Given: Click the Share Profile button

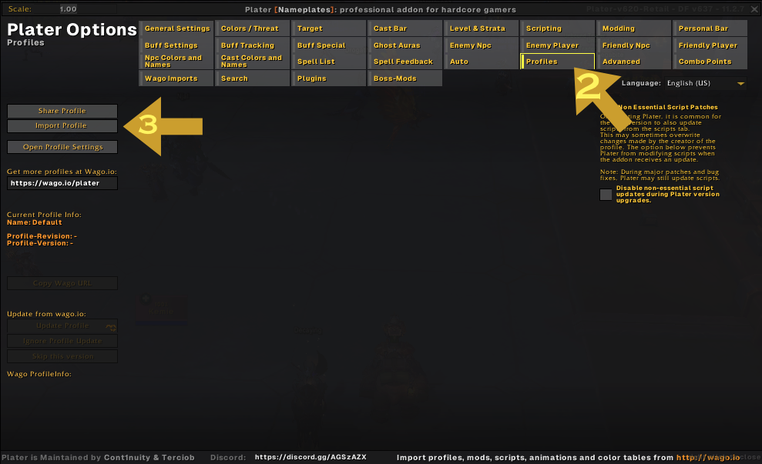Looking at the screenshot, I should coord(62,111).
